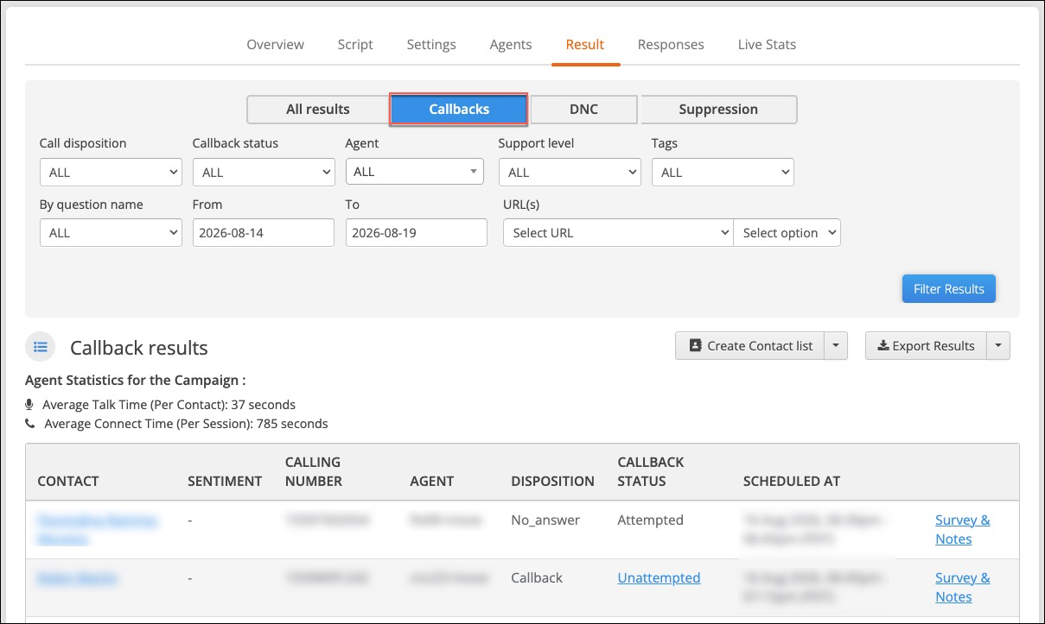Image resolution: width=1045 pixels, height=624 pixels.
Task: Apply filters with Filter Results
Action: point(949,289)
